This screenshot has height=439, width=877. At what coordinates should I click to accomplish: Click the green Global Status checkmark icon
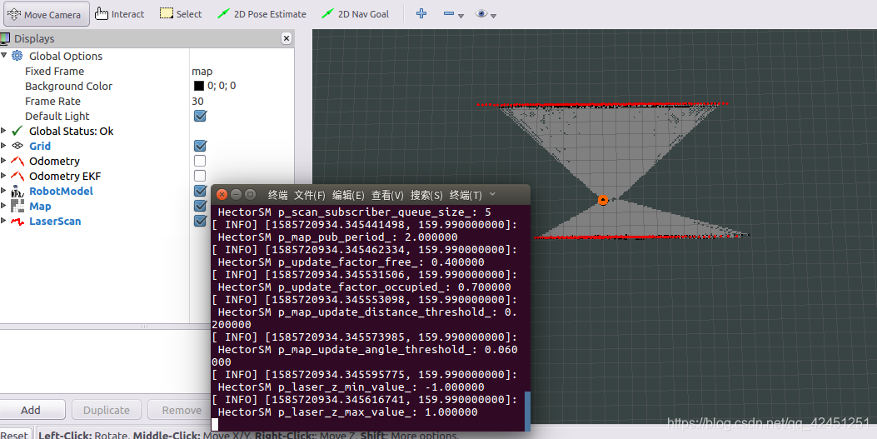pos(17,130)
